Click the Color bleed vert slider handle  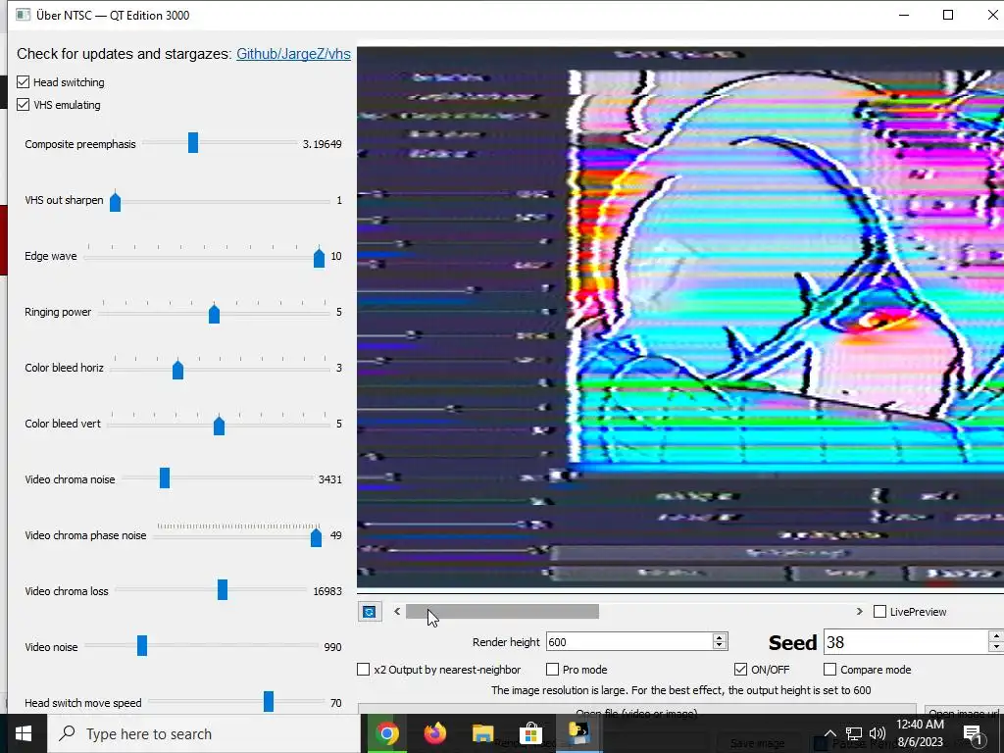[219, 425]
